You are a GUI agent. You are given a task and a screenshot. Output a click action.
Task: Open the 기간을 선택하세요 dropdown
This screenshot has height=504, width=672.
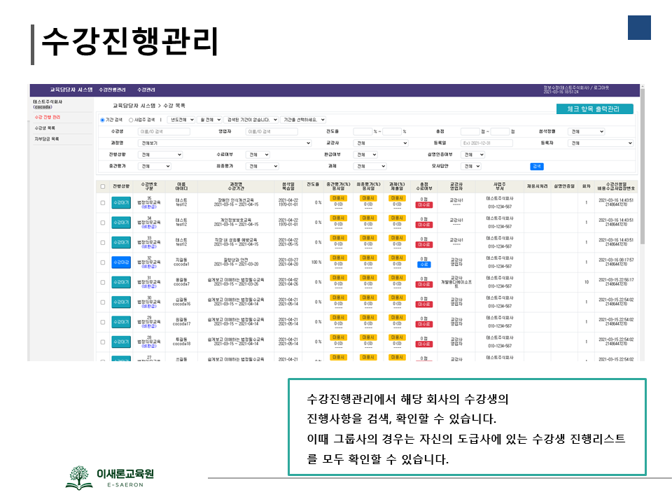(x=304, y=120)
